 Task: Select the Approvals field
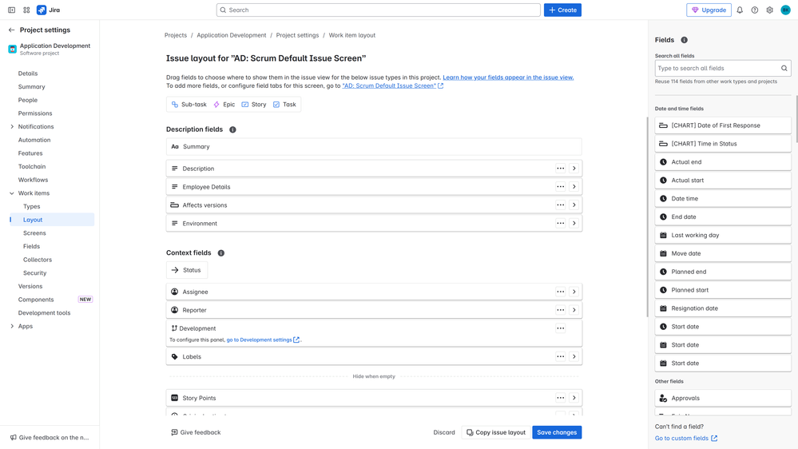[x=723, y=398]
